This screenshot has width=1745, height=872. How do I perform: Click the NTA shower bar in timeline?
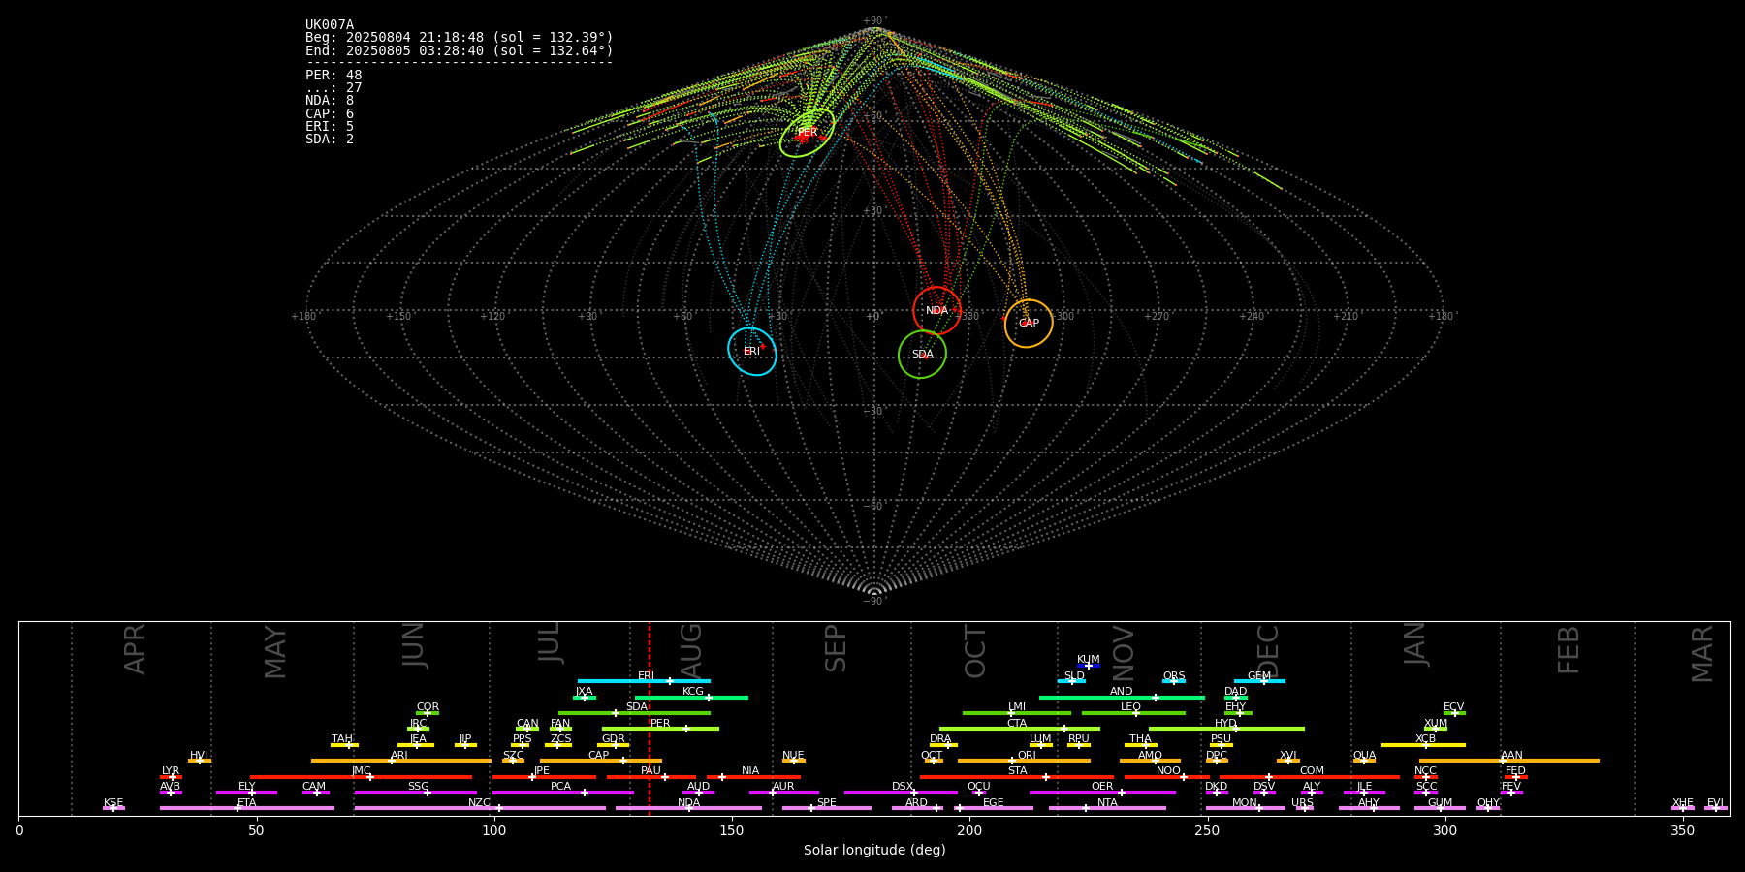click(1107, 808)
